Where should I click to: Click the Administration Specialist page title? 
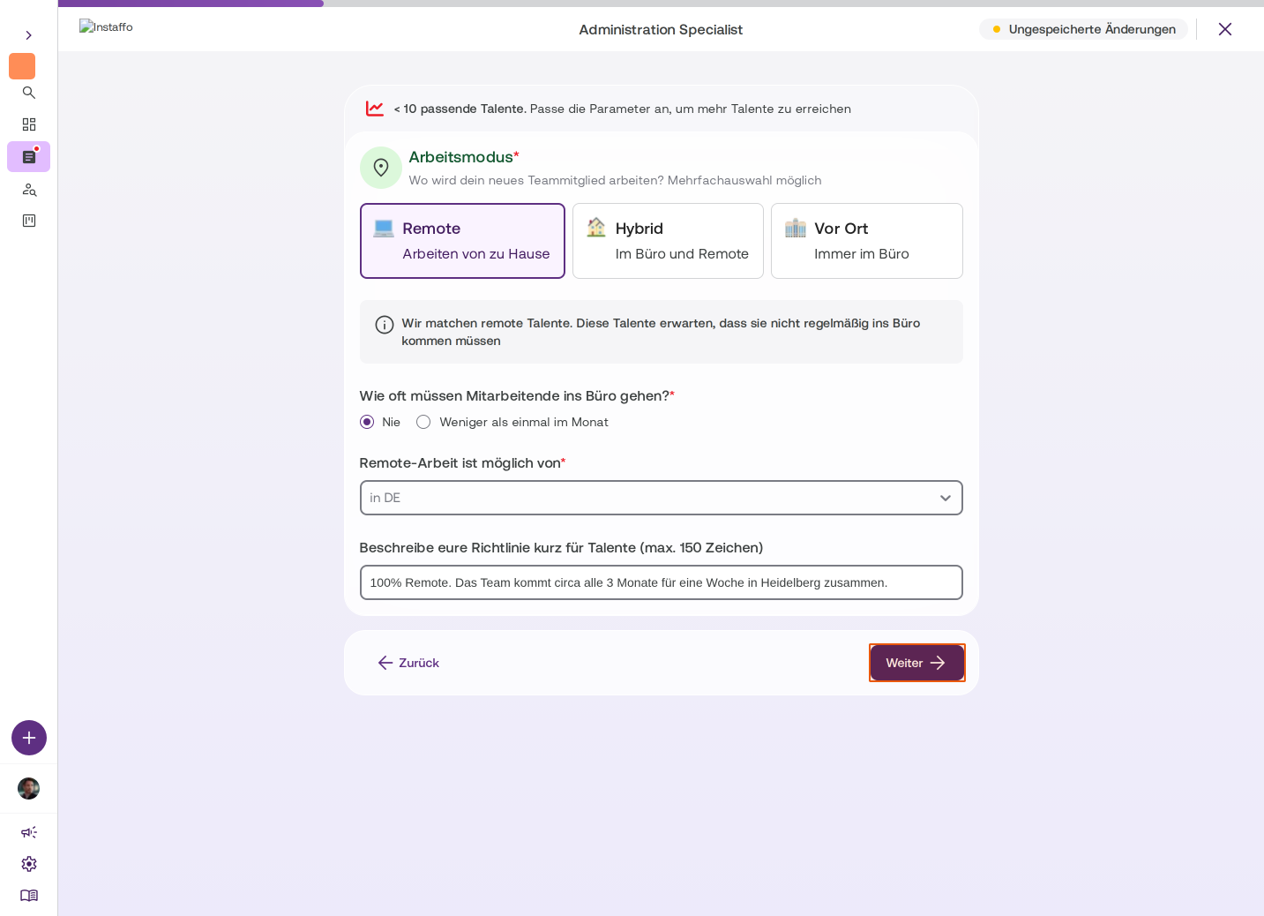(x=661, y=30)
